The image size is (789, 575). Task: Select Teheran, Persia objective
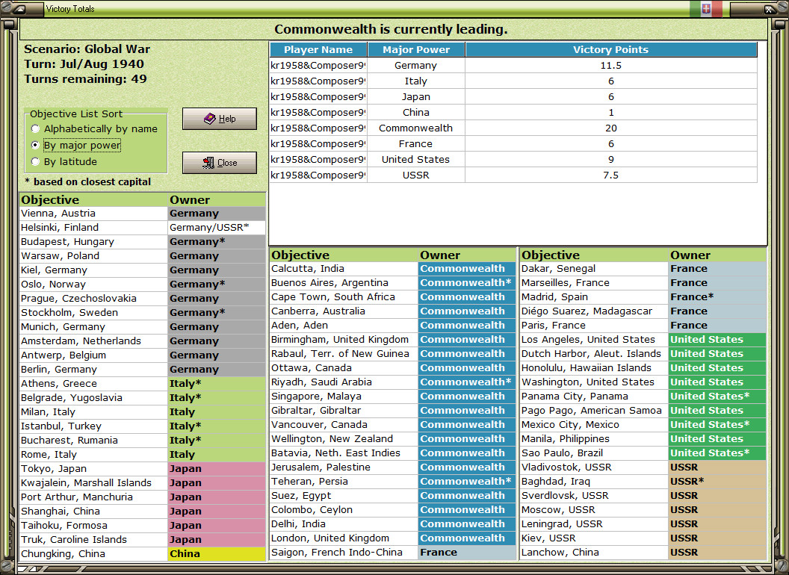point(344,481)
